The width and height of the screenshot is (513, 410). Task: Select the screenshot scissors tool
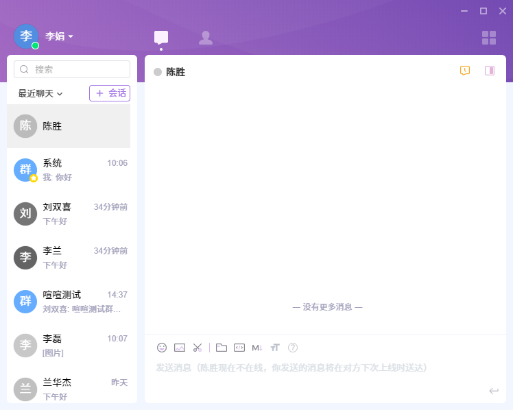[x=198, y=348]
